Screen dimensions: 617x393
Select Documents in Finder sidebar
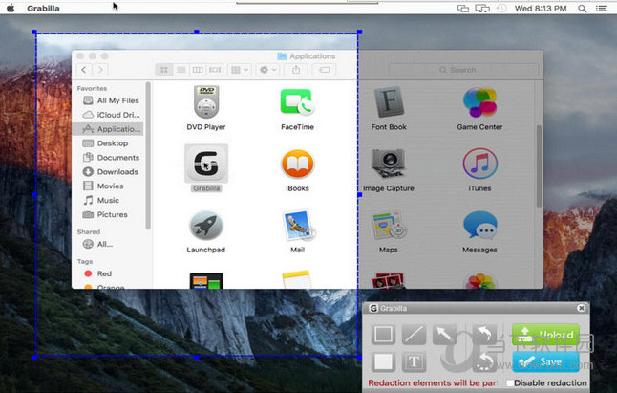click(x=108, y=158)
